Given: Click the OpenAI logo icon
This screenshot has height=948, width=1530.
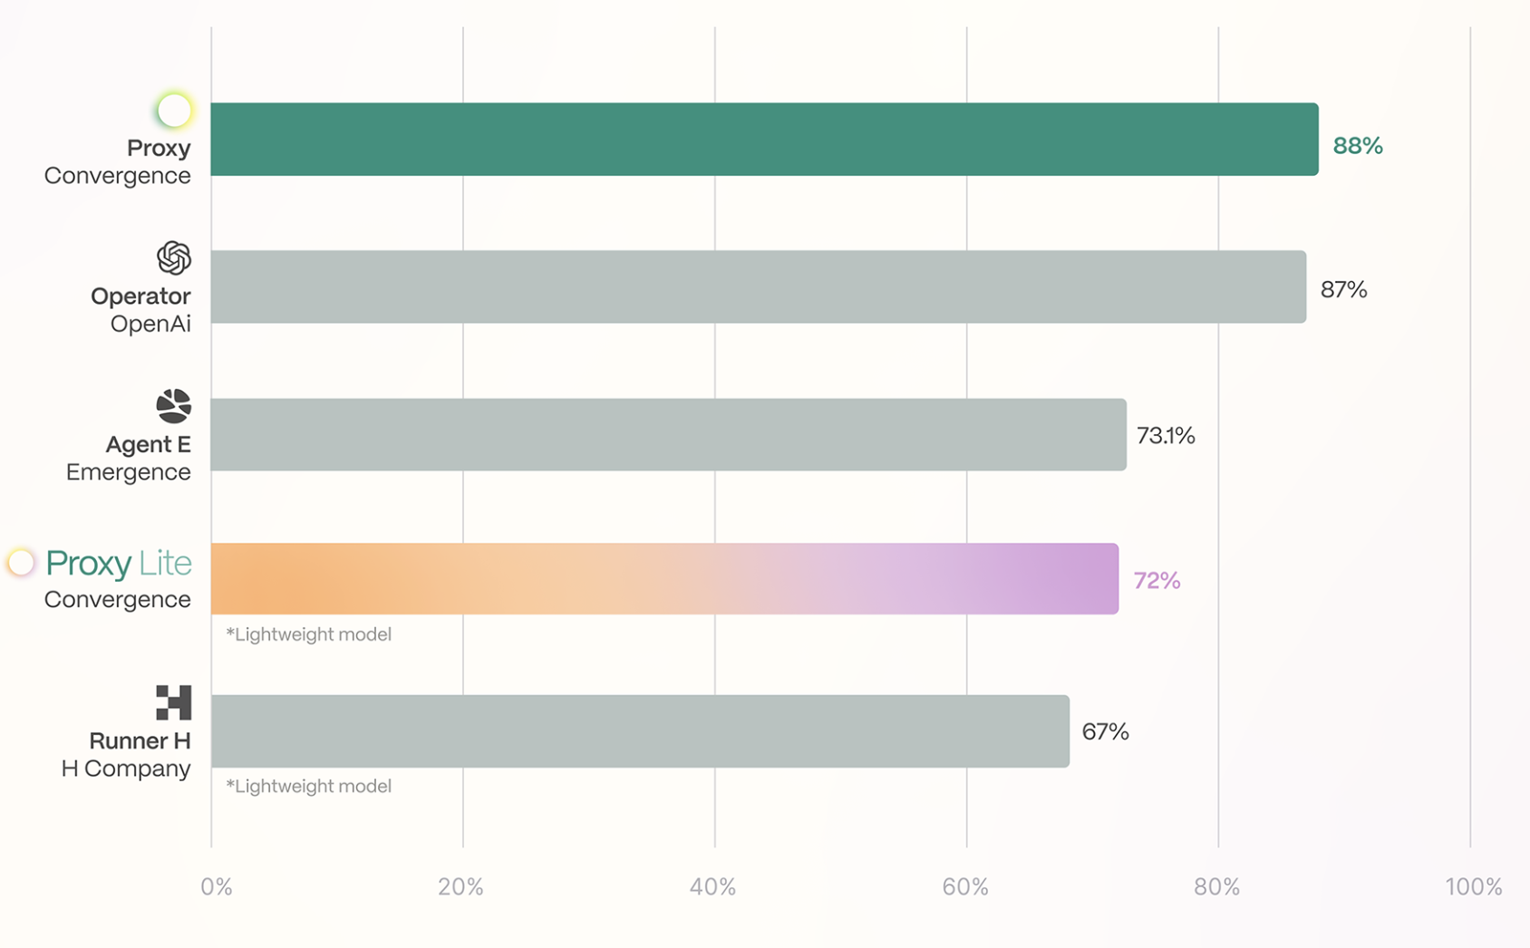Looking at the screenshot, I should [x=174, y=258].
